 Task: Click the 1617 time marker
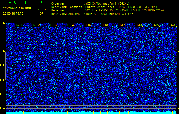(122, 25)
